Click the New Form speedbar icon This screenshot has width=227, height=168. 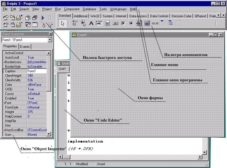(x=35, y=25)
